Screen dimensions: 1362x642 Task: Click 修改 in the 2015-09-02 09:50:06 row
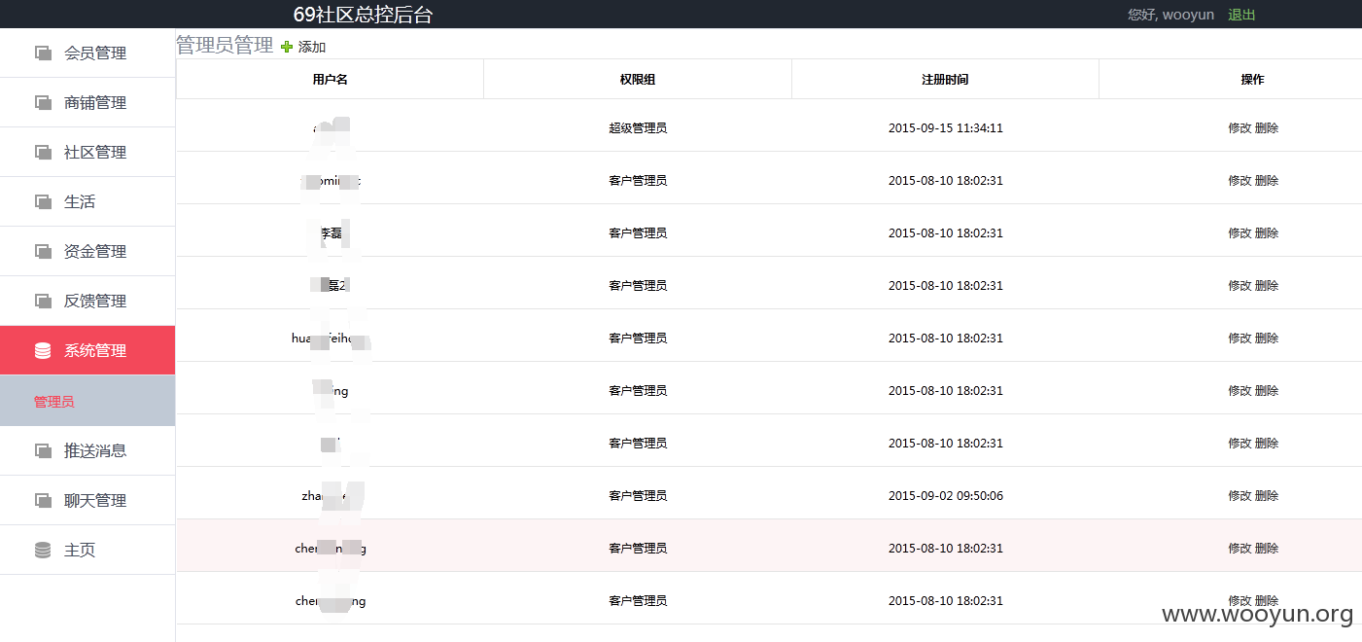coord(1240,496)
